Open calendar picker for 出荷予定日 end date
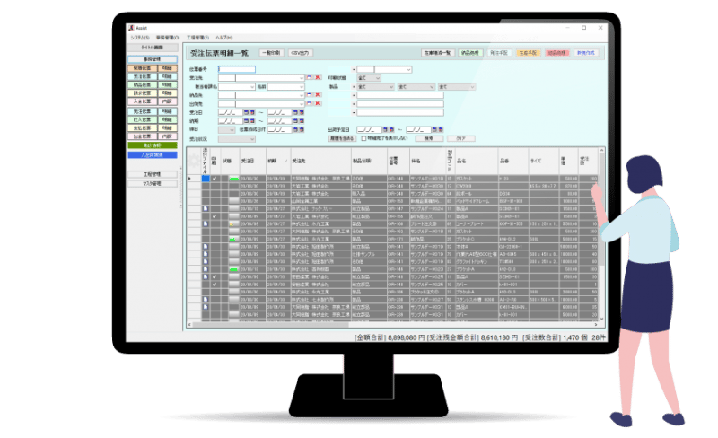The height and width of the screenshot is (438, 718). coord(435,129)
